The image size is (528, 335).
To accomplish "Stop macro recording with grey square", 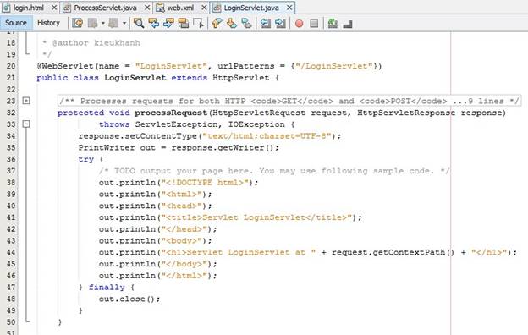I will coord(314,23).
